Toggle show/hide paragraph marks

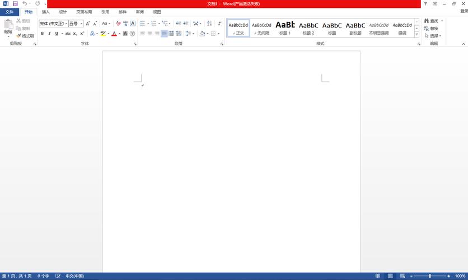coord(219,24)
